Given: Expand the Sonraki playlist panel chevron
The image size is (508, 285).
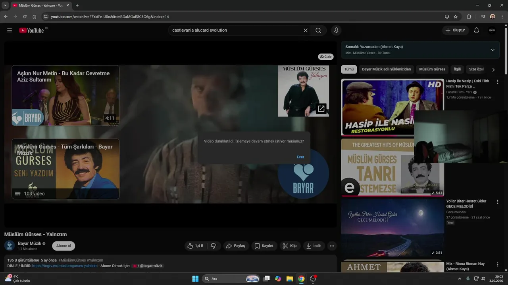Looking at the screenshot, I should [x=493, y=50].
